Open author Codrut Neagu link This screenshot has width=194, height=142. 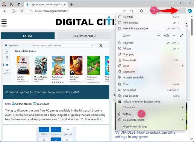pos(23,104)
